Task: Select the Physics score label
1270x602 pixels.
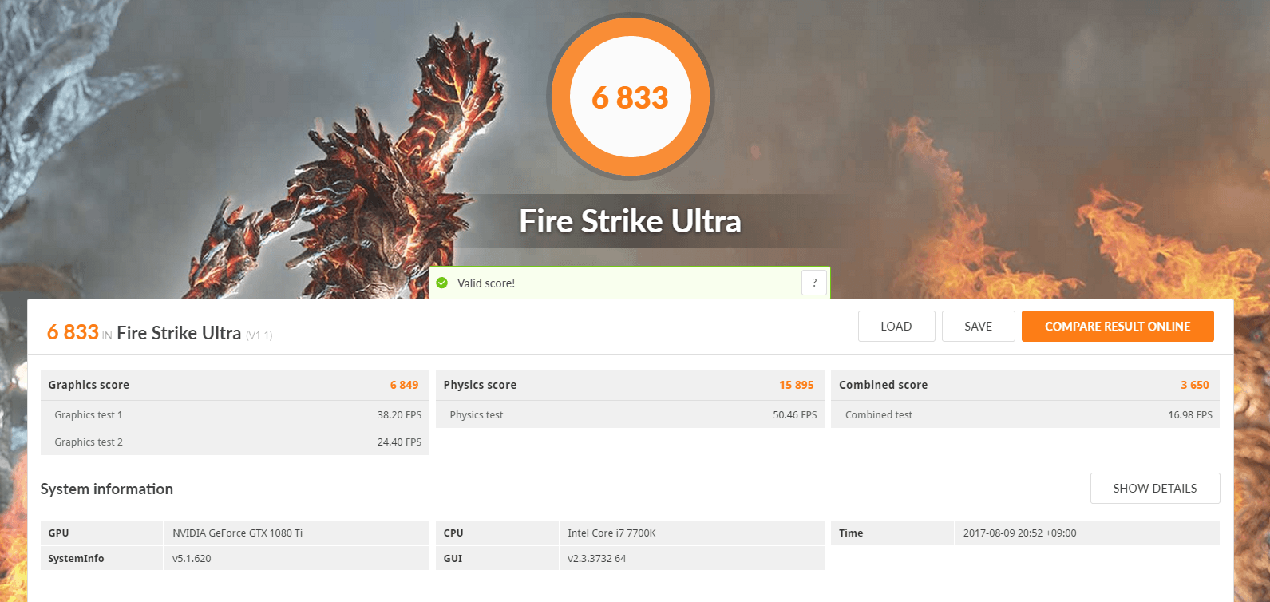Action: point(480,385)
